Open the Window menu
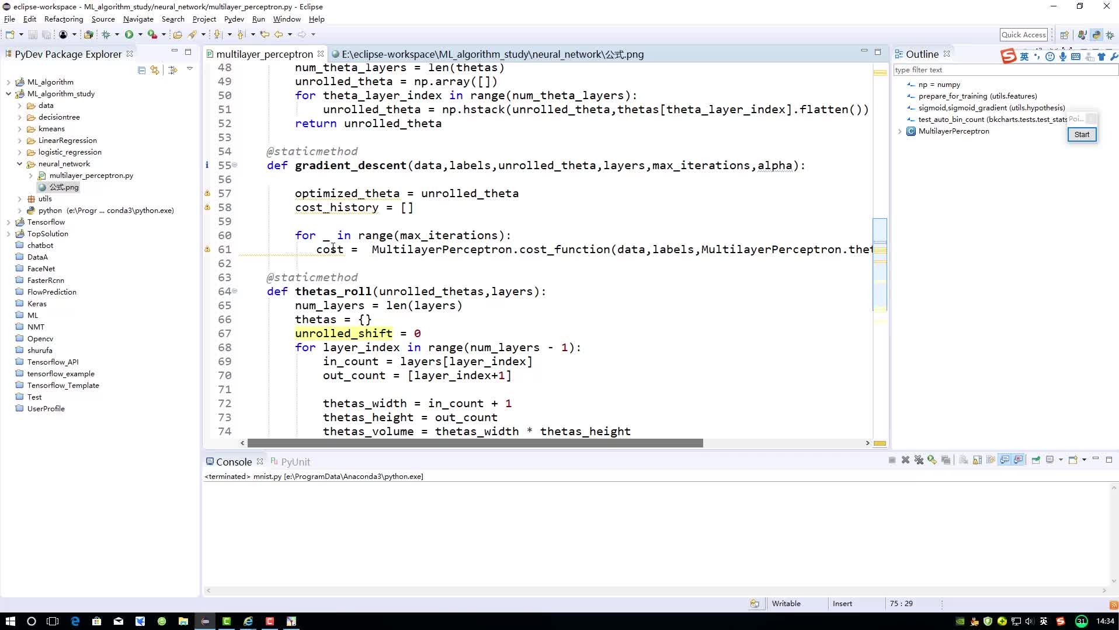Viewport: 1119px width, 630px height. pos(287,19)
